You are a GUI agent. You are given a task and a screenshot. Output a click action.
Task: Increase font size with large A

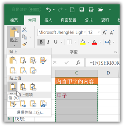click(x=105, y=32)
